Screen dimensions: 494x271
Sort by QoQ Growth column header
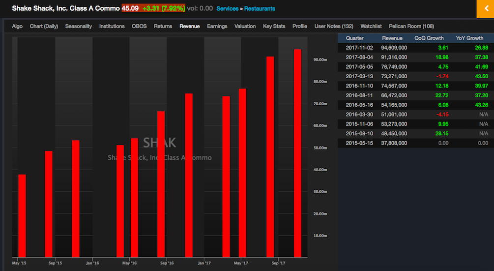(429, 38)
